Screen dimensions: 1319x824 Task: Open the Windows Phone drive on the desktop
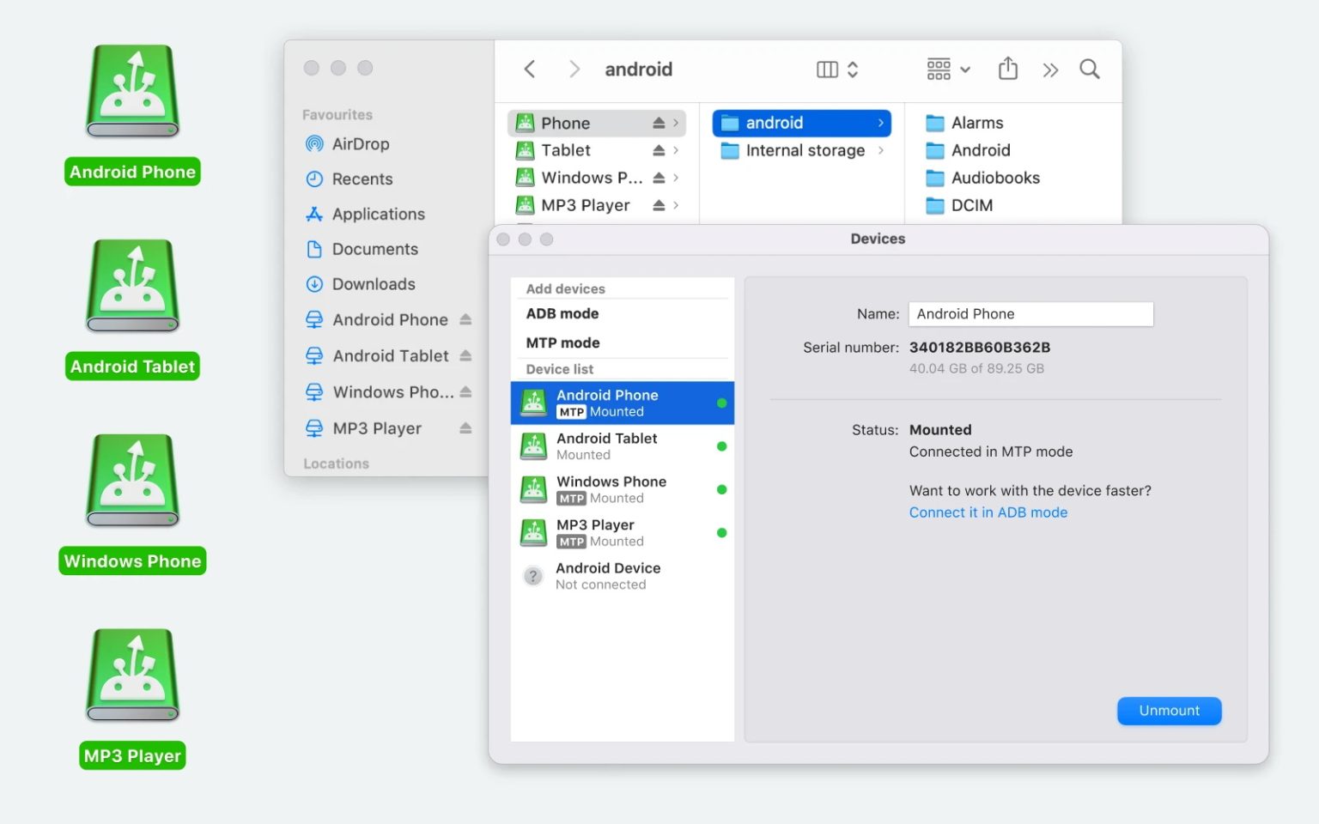coord(131,481)
